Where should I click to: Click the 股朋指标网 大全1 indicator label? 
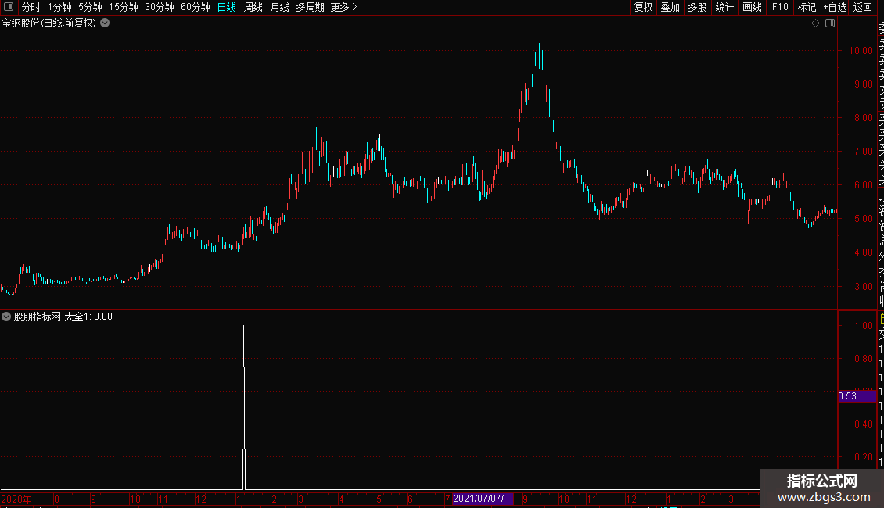[63, 317]
